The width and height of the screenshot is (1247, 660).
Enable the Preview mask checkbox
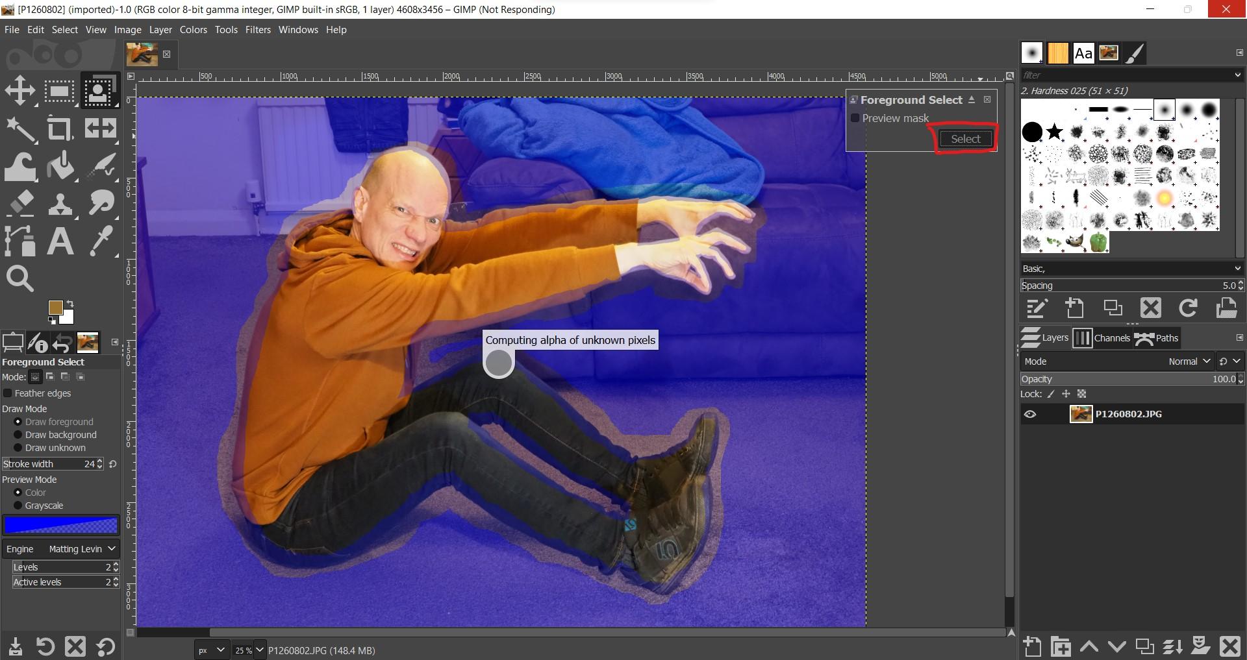[x=855, y=118]
